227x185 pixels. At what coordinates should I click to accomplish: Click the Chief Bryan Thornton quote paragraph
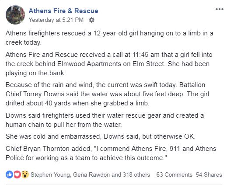point(111,154)
